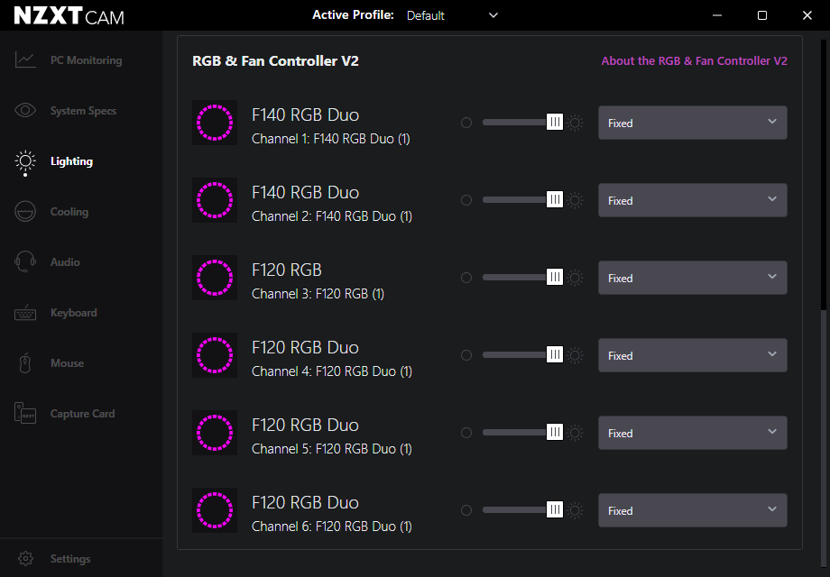Open the Settings menu at bottom left
The height and width of the screenshot is (577, 830).
56,558
